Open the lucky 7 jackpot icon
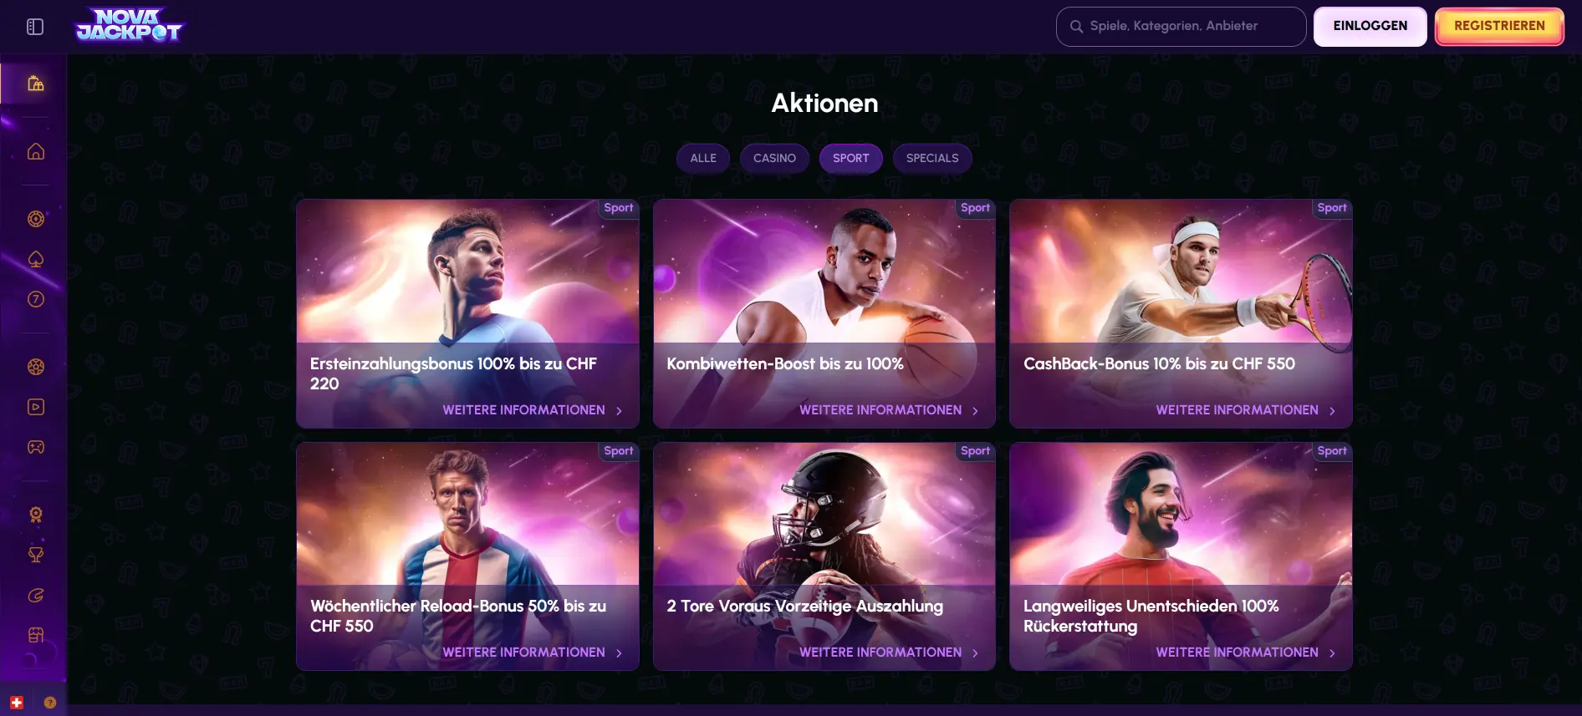This screenshot has height=716, width=1582. (x=35, y=299)
